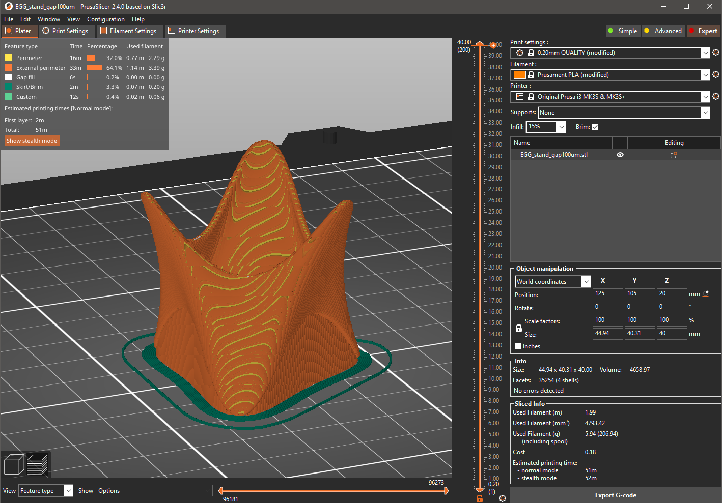Open the Infill percentage dropdown
Screen dimensions: 722x503
(546, 127)
